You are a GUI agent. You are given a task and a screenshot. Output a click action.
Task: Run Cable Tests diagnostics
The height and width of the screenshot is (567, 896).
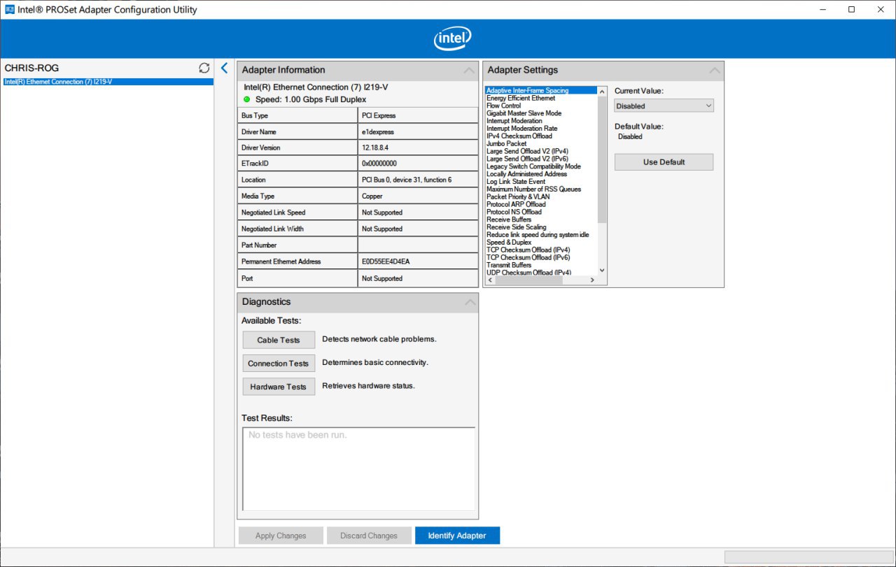pos(279,340)
